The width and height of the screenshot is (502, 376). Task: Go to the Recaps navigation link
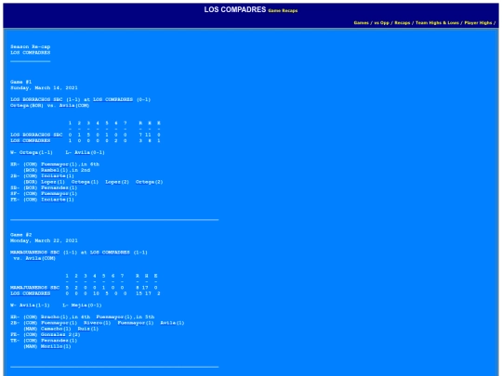(403, 22)
